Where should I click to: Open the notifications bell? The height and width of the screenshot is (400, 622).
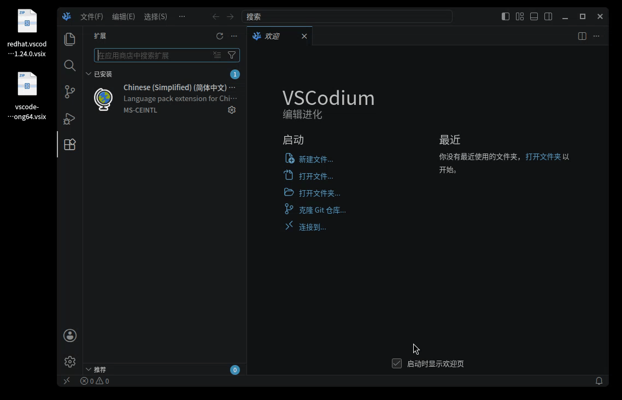tap(599, 381)
